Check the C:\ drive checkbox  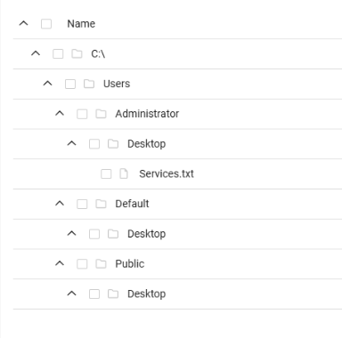coord(58,54)
